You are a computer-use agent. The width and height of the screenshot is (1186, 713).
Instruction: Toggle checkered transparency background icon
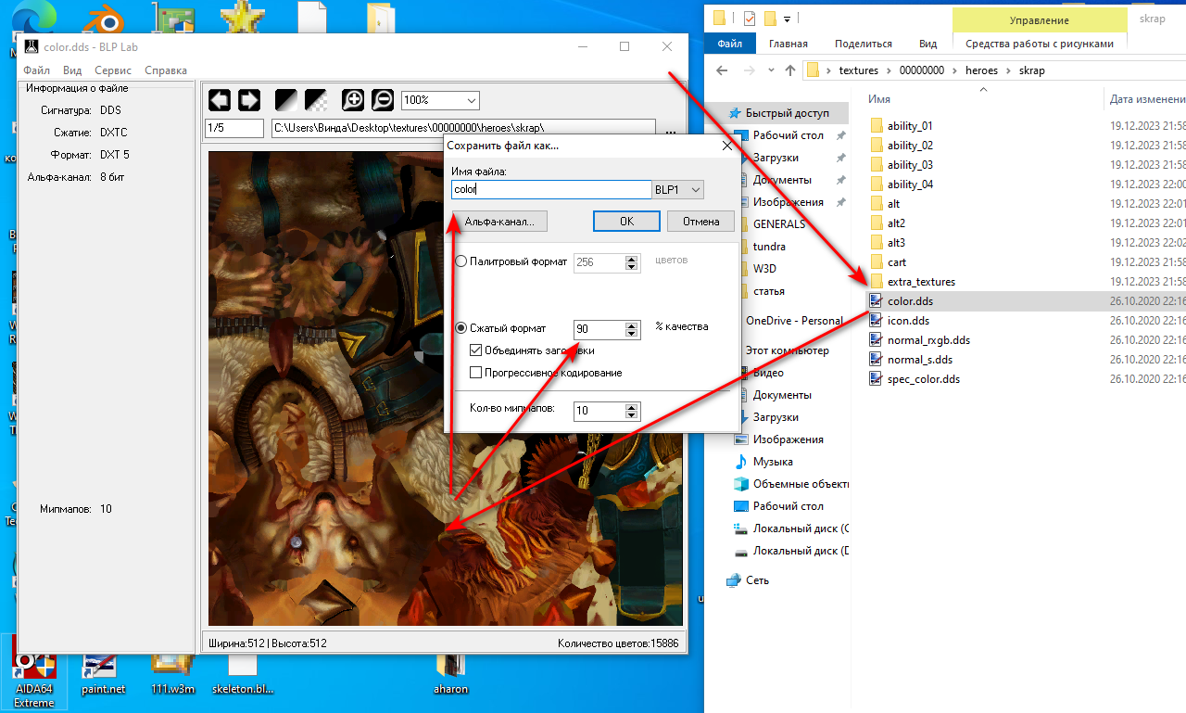[316, 100]
